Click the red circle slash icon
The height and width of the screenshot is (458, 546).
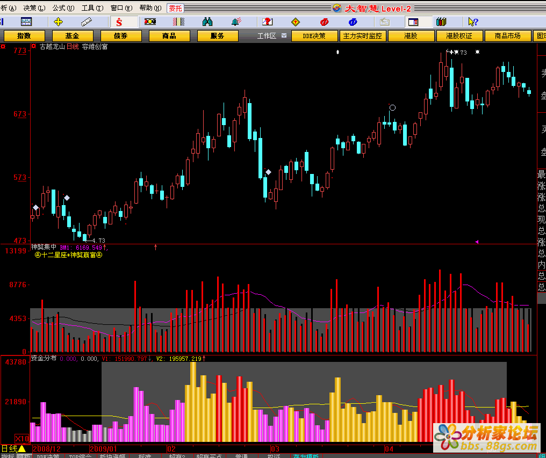(x=324, y=22)
